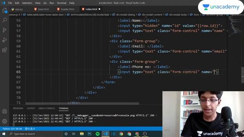The width and height of the screenshot is (244, 137).
Task: Click the Email: label text on line 60
Action: pos(138,46)
